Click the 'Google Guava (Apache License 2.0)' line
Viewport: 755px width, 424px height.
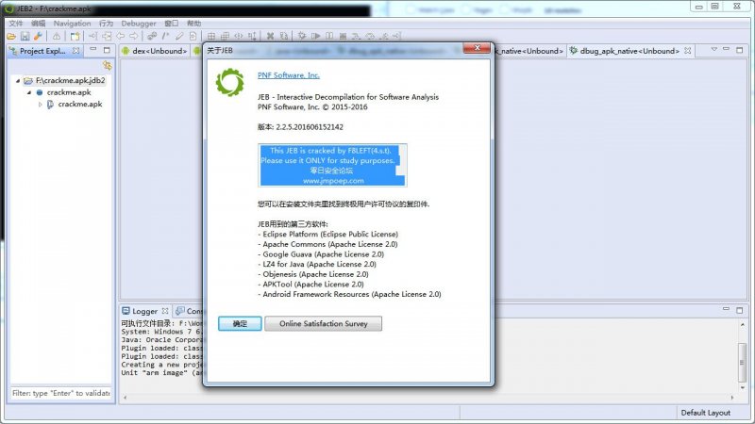pos(321,253)
